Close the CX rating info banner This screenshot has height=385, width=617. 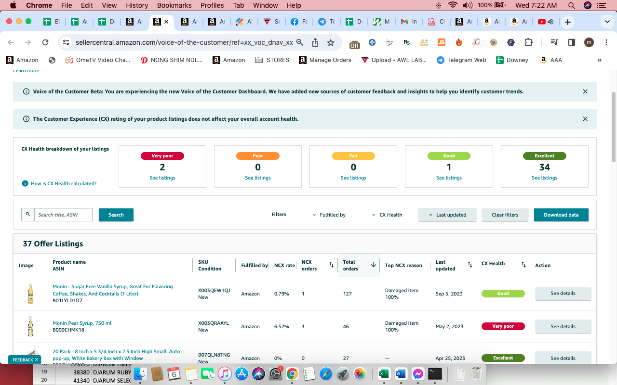(x=585, y=119)
